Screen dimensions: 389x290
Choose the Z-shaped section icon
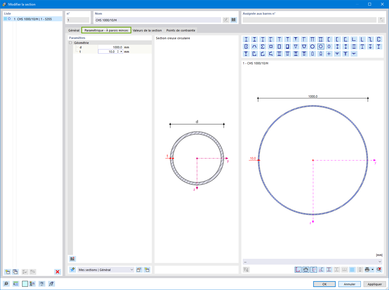point(370,39)
